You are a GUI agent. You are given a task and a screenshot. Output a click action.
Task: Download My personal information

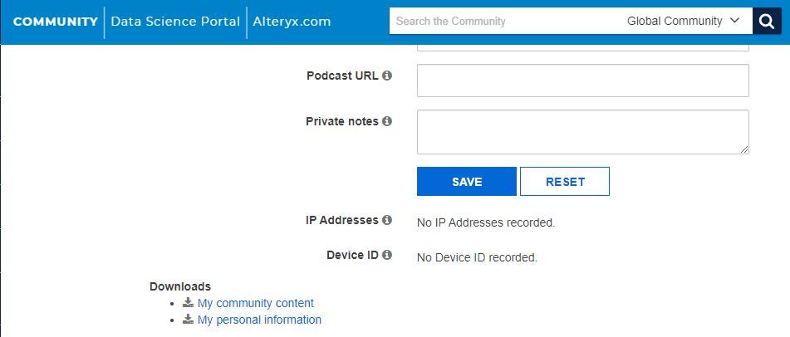[259, 320]
